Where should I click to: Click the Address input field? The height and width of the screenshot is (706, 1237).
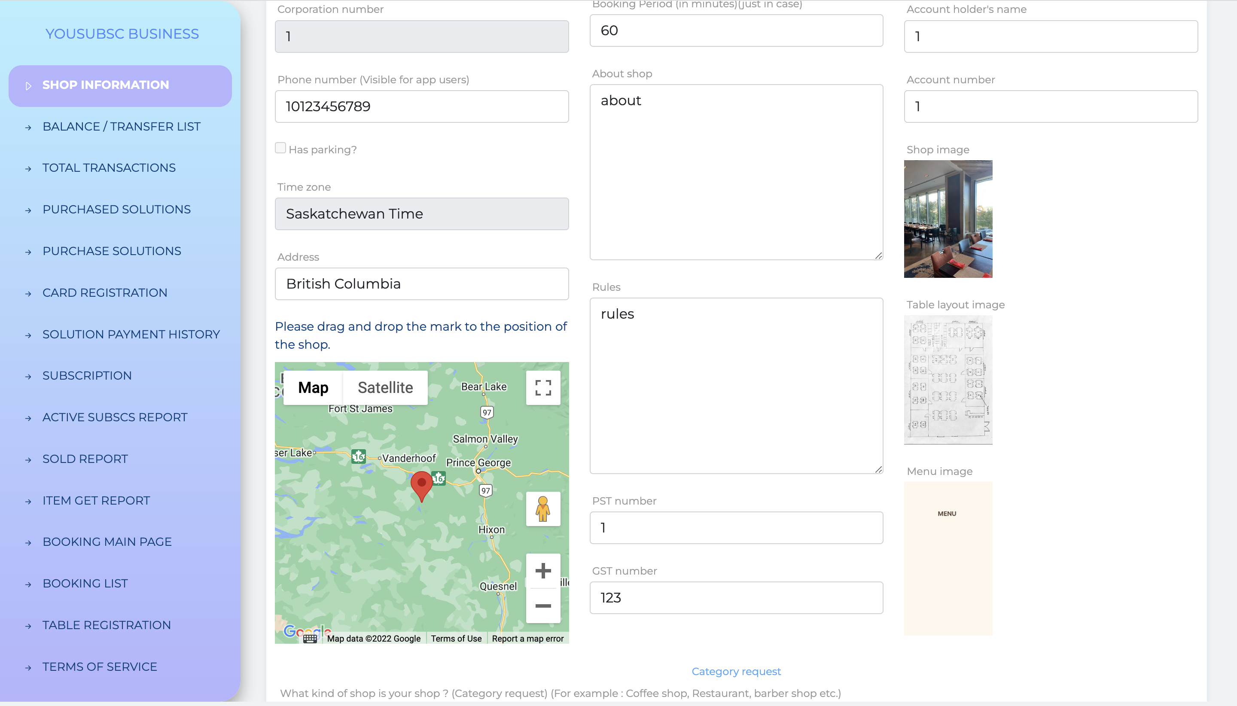coord(421,284)
